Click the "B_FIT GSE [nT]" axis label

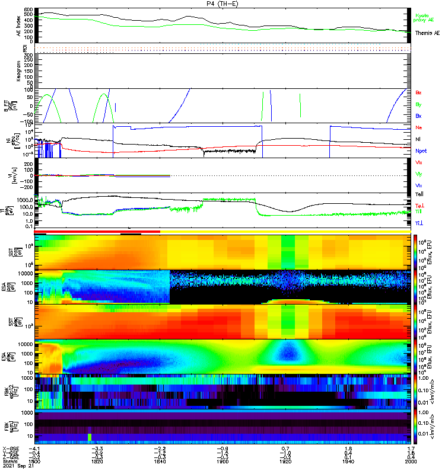pos(10,106)
